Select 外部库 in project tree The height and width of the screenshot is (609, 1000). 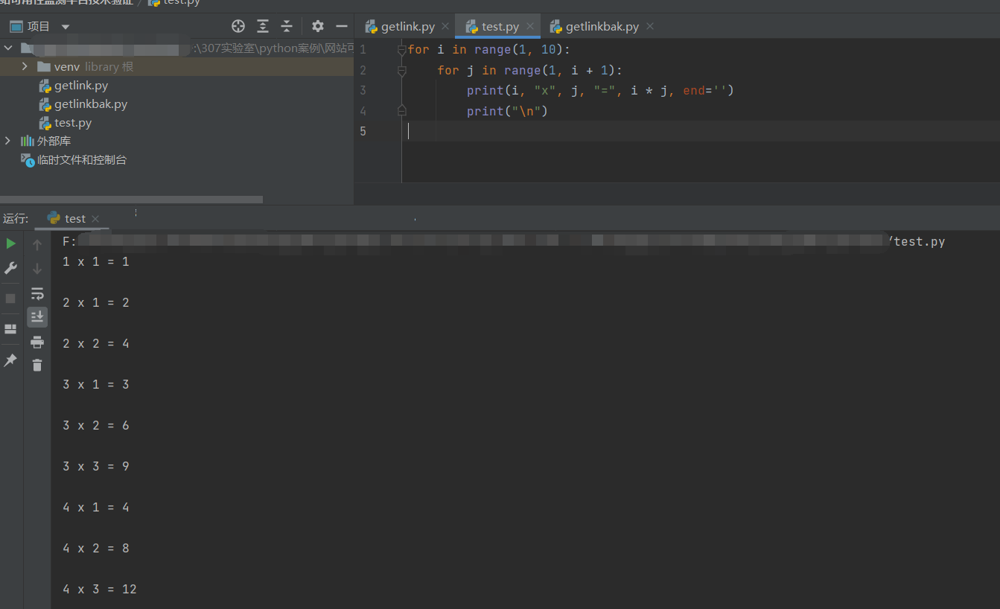(54, 141)
